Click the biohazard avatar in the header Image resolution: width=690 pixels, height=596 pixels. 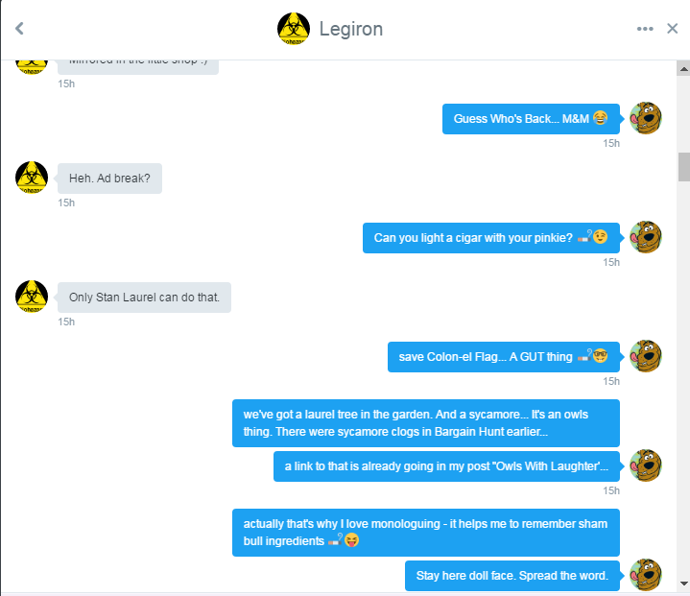pyautogui.click(x=294, y=29)
